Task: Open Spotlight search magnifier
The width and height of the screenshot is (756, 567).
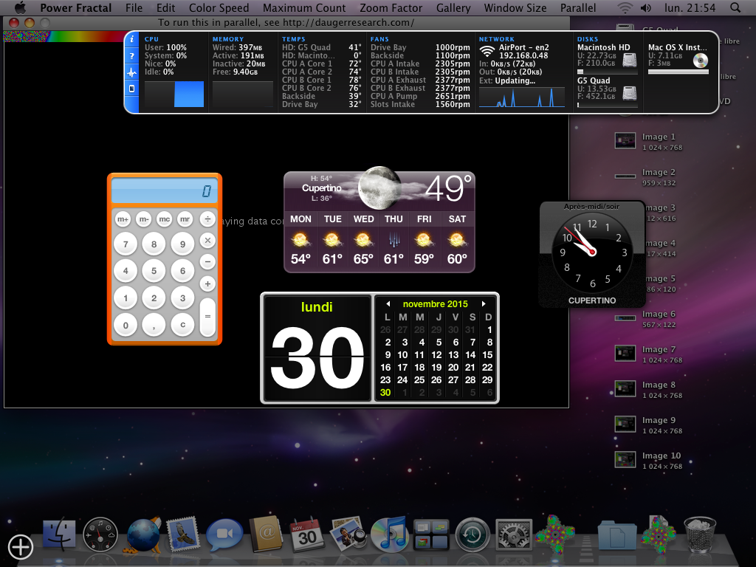Action: coord(735,7)
